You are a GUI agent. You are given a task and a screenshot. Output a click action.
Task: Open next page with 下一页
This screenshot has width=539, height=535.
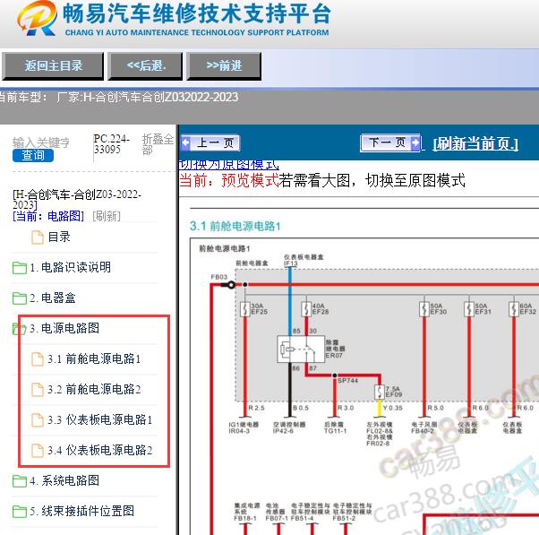[390, 142]
